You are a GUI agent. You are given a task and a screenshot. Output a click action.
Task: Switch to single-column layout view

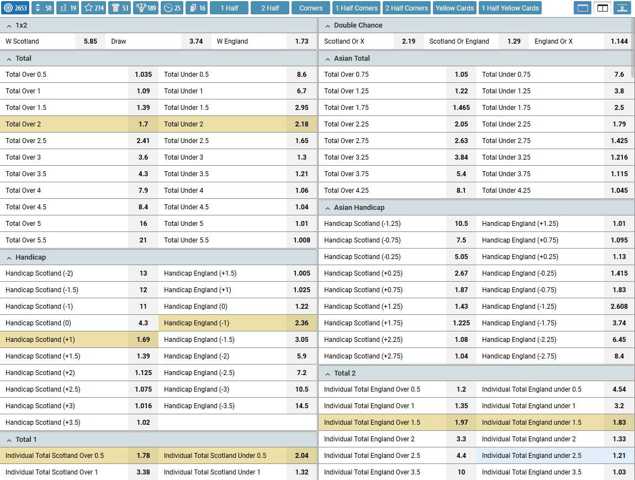point(583,8)
